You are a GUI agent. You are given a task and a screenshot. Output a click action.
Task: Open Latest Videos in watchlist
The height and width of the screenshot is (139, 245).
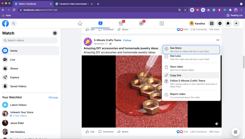click(30, 105)
